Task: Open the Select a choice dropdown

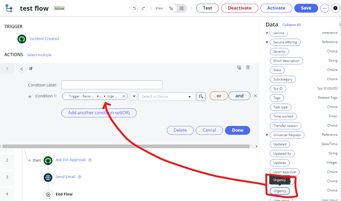Action: [x=167, y=97]
